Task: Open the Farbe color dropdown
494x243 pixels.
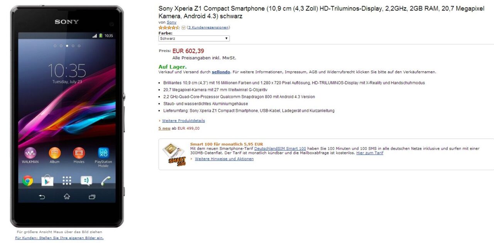Action: [194, 39]
